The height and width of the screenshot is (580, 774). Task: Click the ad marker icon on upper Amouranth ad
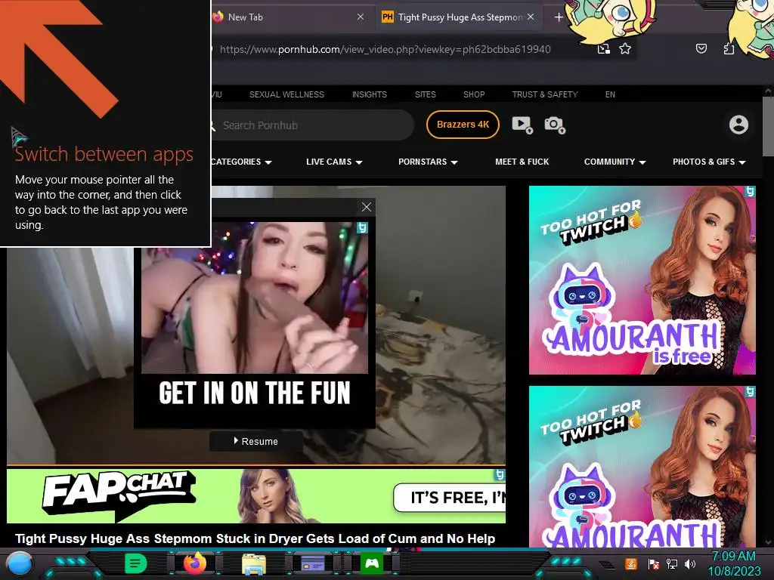(x=750, y=191)
